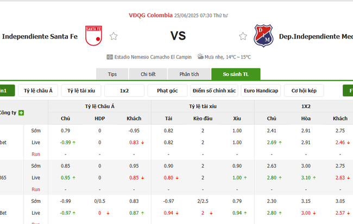The width and height of the screenshot is (353, 224).
Task: Click the green plus icon next to Công ty
Action: pos(21,113)
